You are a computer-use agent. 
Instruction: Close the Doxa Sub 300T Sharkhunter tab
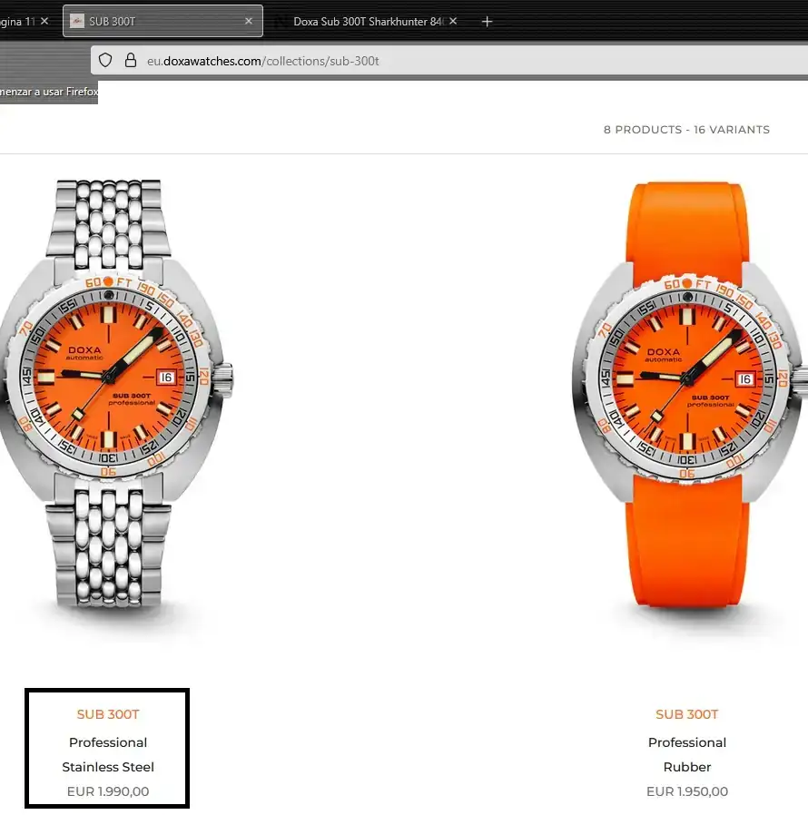click(453, 21)
